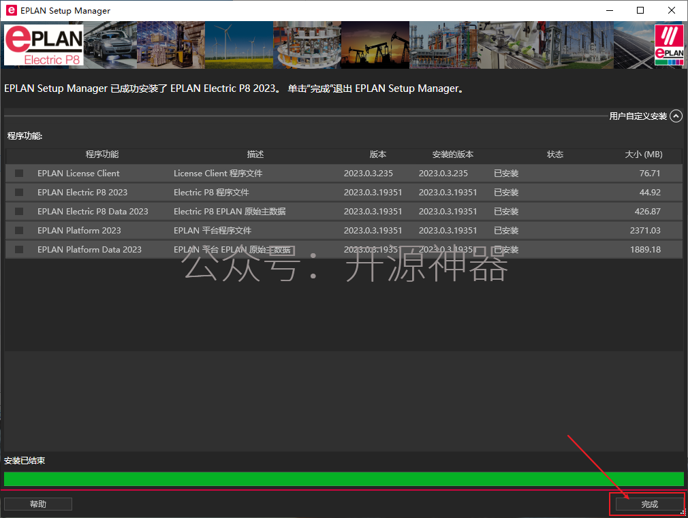Click the 版本 value 2023.0.3.235 for License Client

(369, 174)
